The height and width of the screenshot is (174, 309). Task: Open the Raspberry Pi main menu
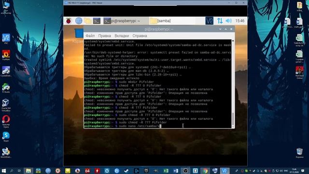(69, 21)
